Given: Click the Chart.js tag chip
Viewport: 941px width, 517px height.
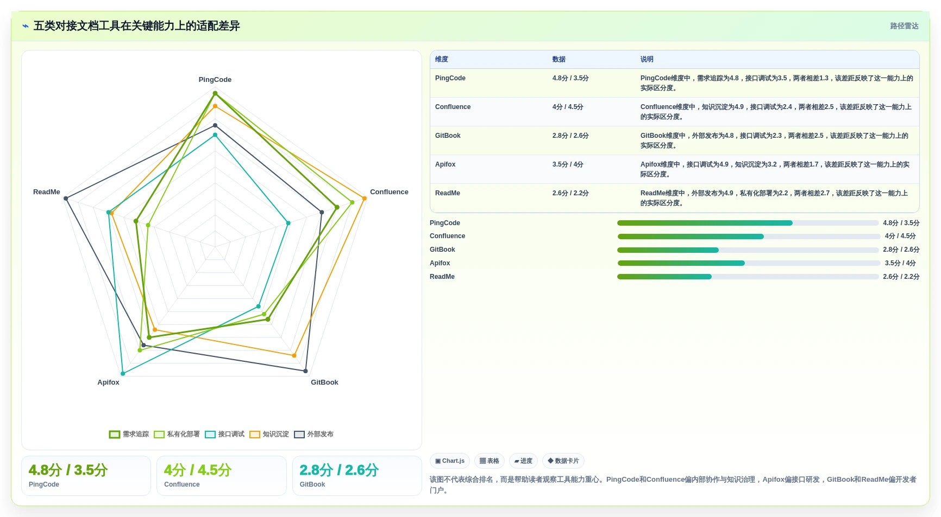Looking at the screenshot, I should [x=450, y=461].
